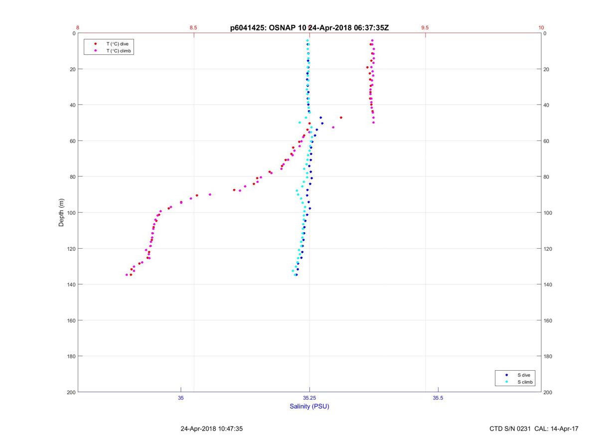This screenshot has height=441, width=598.
Task: Click the 160 tick on right depth axis
Action: coord(549,320)
